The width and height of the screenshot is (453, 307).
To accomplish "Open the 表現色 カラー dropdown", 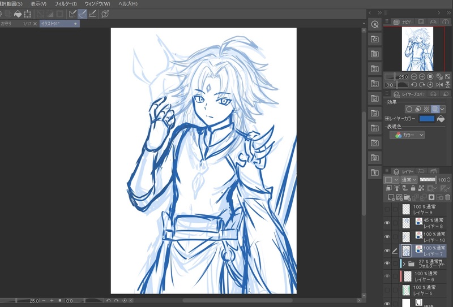I will [407, 135].
